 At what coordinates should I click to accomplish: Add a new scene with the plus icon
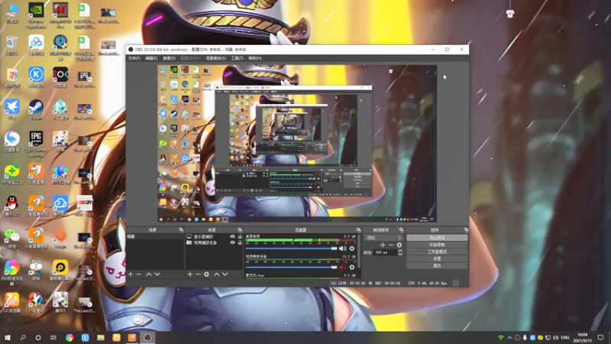point(131,274)
